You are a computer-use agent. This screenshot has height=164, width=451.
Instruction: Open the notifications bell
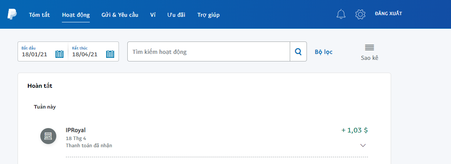[x=341, y=14]
